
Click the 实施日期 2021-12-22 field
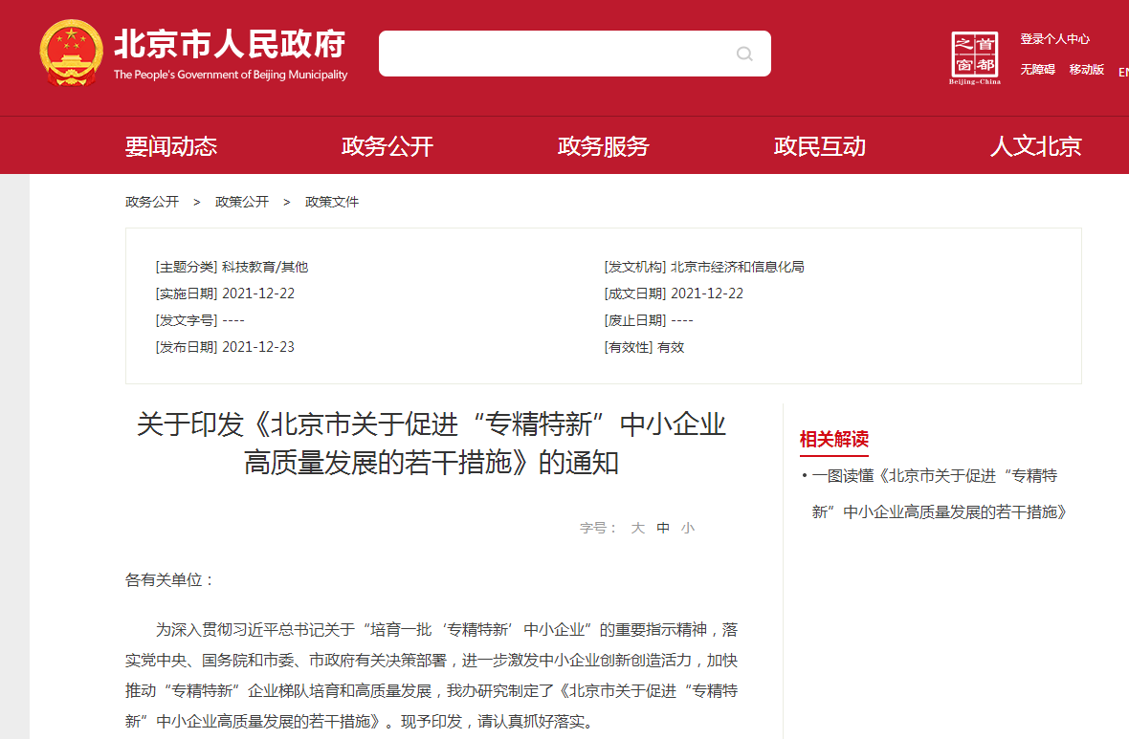(x=225, y=293)
